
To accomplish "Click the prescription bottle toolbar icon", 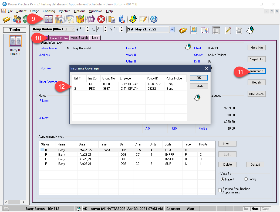I will point(122,19).
